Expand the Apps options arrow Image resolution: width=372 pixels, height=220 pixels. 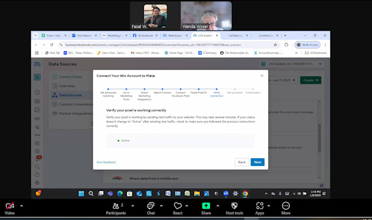pos(269,206)
